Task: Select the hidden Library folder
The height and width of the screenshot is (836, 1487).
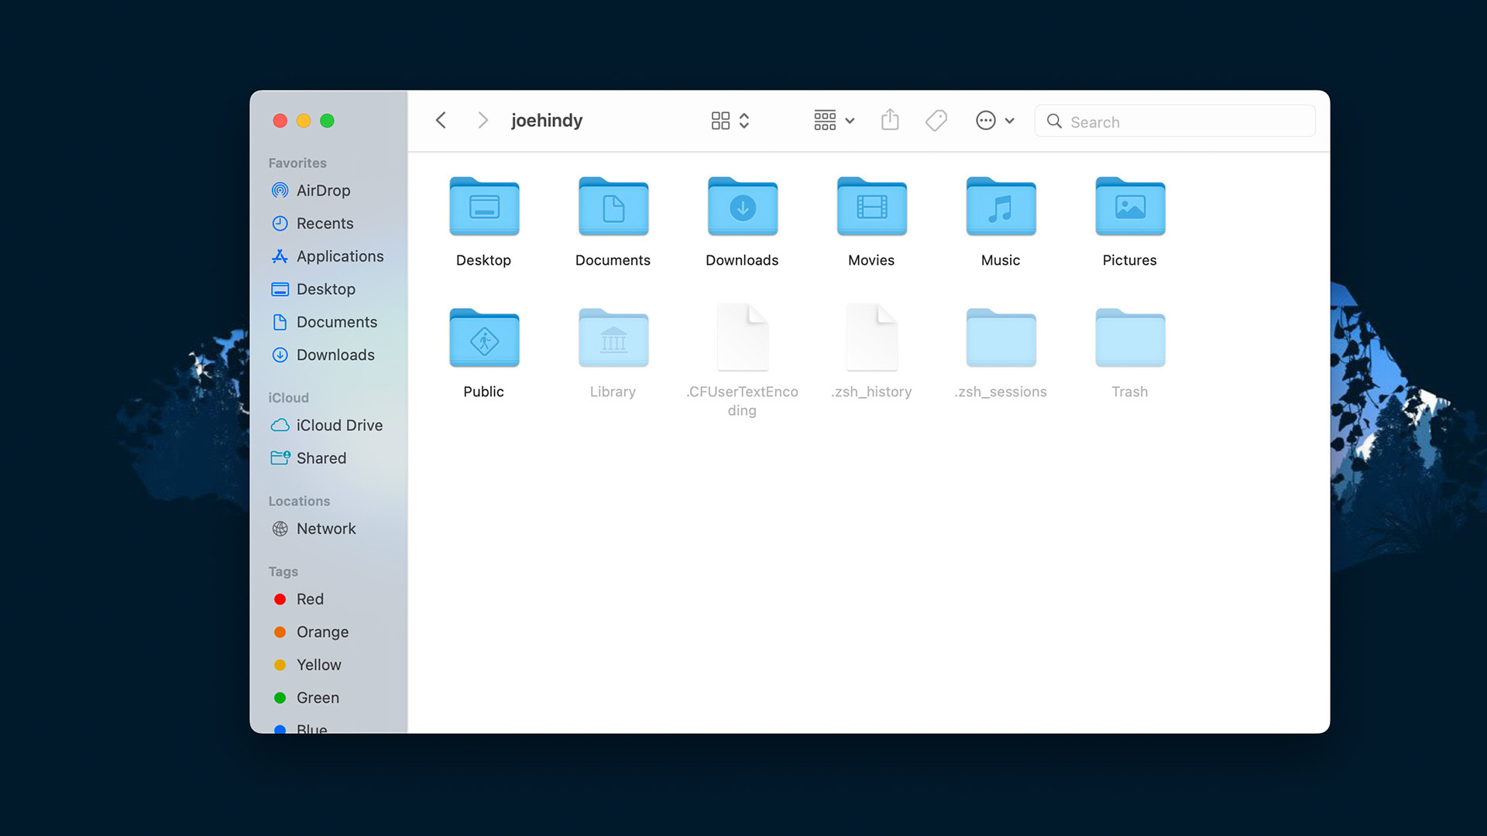Action: tap(613, 339)
